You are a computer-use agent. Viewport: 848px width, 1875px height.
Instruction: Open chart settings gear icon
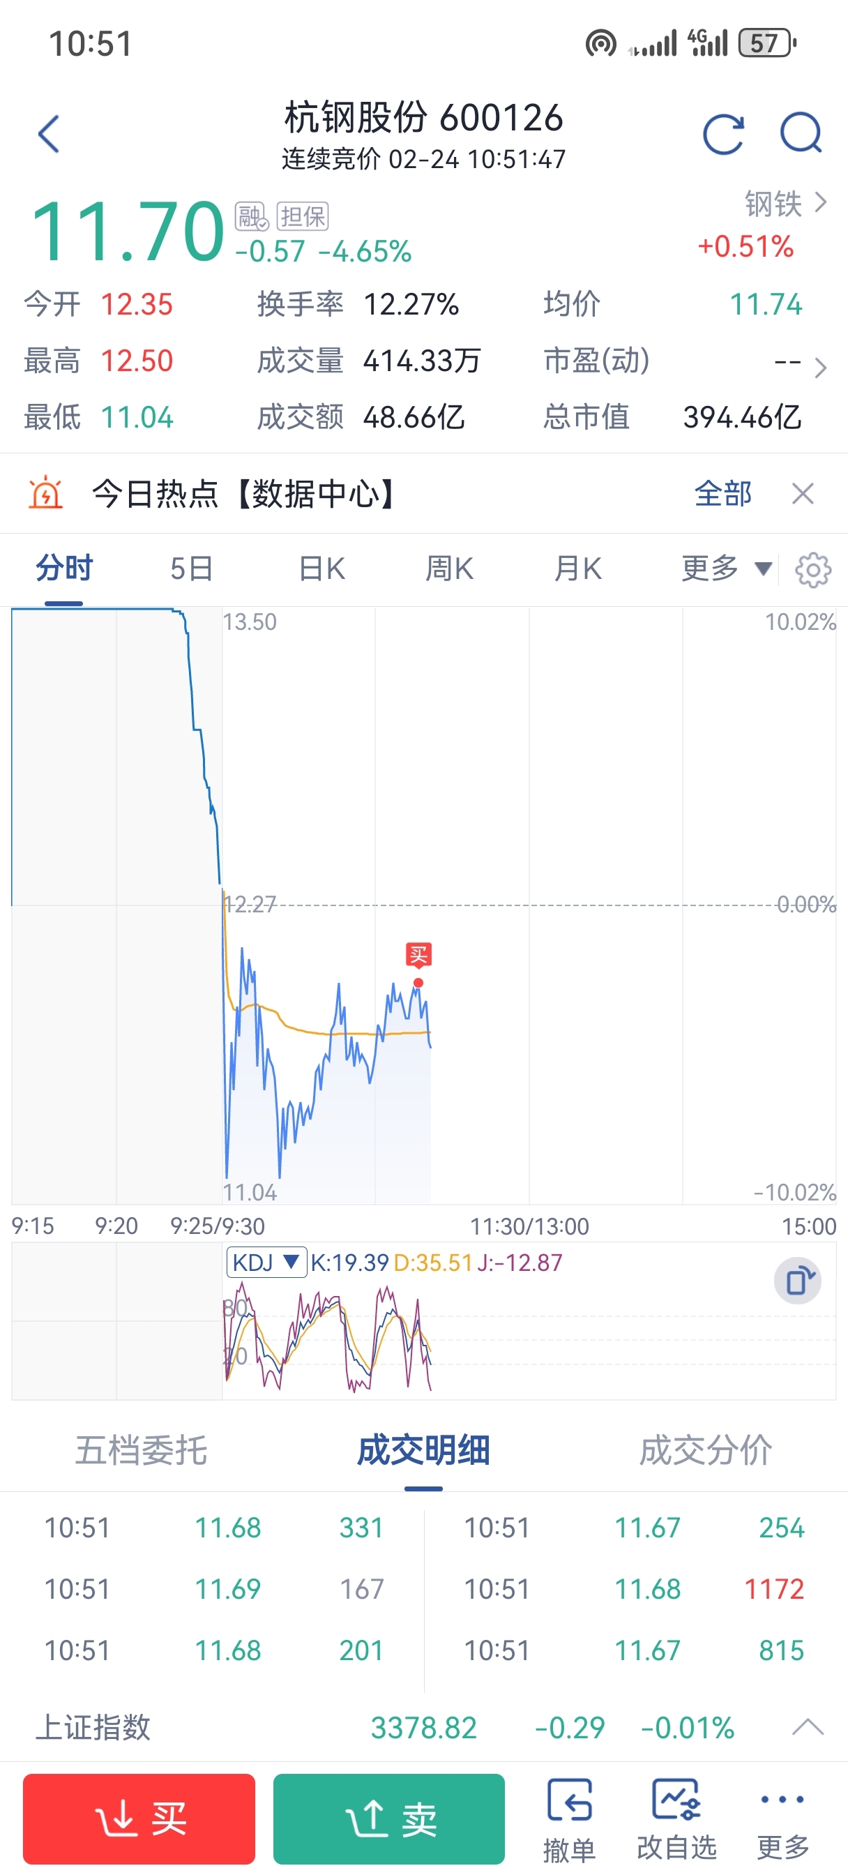tap(812, 570)
